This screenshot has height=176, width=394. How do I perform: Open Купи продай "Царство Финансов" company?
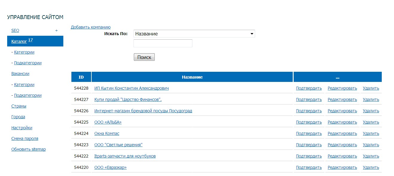(128, 99)
